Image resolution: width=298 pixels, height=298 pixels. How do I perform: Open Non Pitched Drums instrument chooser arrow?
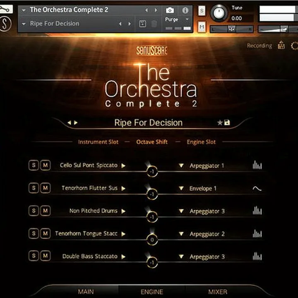pyautogui.click(x=123, y=211)
